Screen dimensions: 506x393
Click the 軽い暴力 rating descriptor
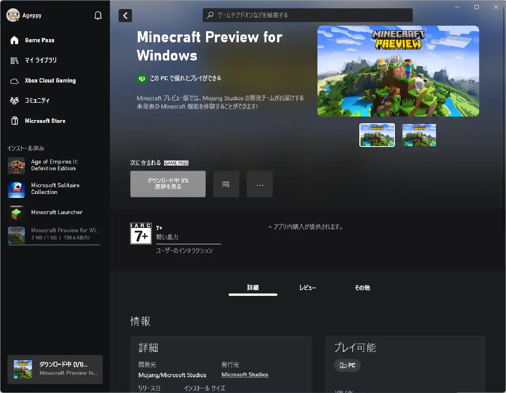click(167, 237)
